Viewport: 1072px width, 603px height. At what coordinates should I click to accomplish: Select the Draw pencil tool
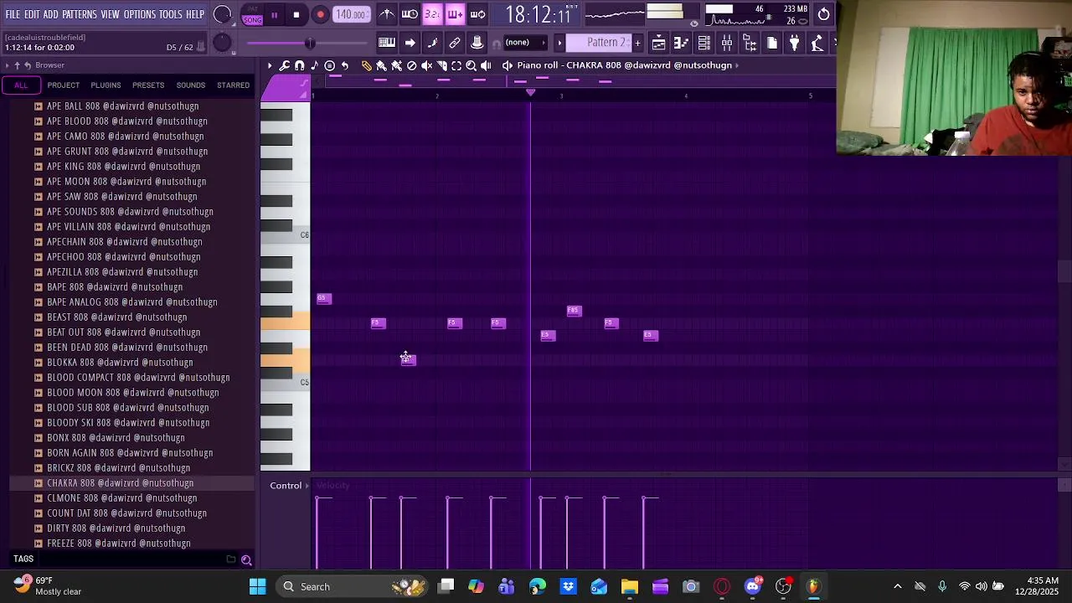coord(367,65)
